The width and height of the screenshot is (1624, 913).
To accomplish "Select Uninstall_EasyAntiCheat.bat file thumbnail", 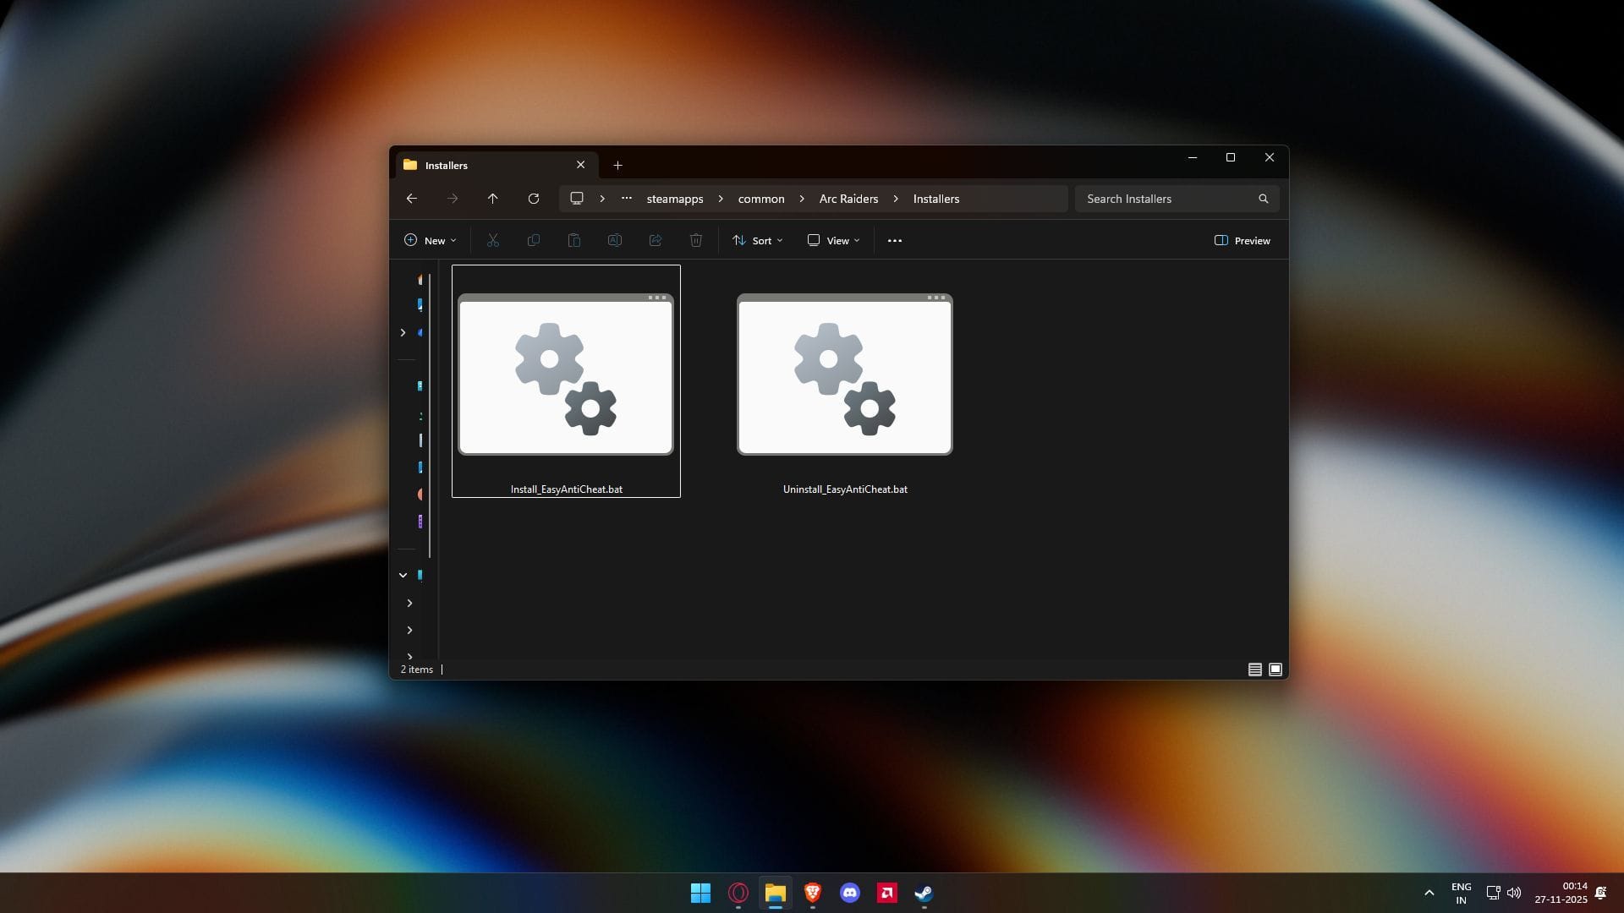I will coord(844,375).
